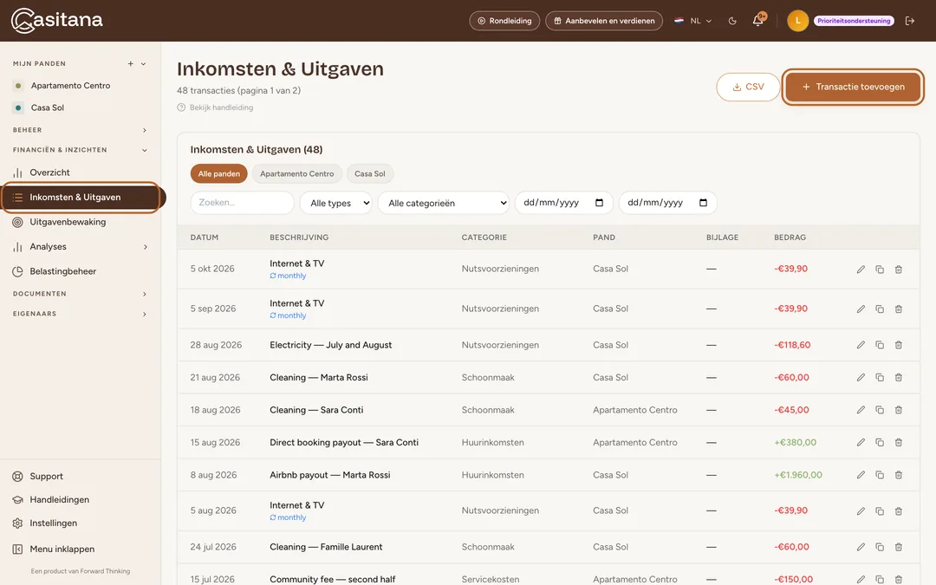This screenshot has width=936, height=585.
Task: Filter by Casa Sol chip
Action: click(369, 173)
